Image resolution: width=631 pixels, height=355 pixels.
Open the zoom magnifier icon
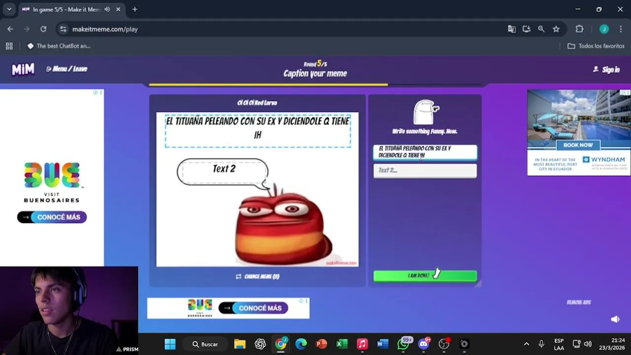(541, 29)
